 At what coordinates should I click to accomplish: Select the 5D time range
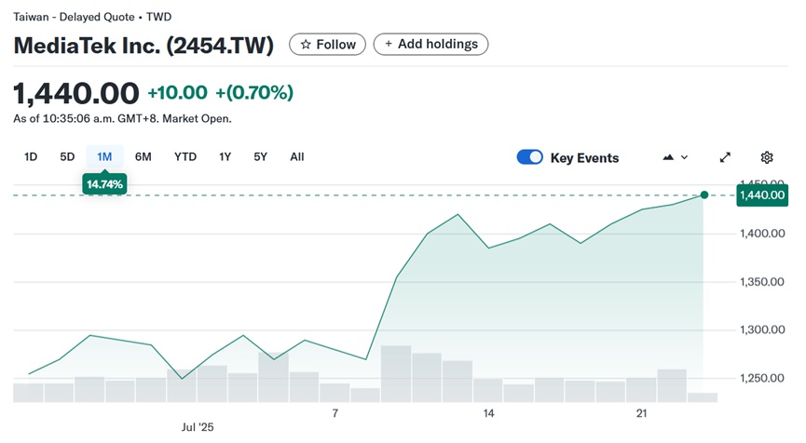coord(67,156)
